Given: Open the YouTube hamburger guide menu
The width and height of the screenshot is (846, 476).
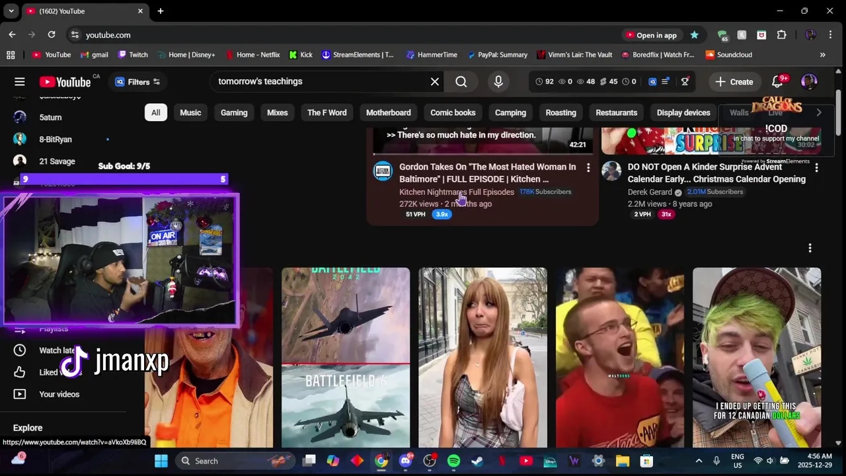Looking at the screenshot, I should click(x=20, y=81).
